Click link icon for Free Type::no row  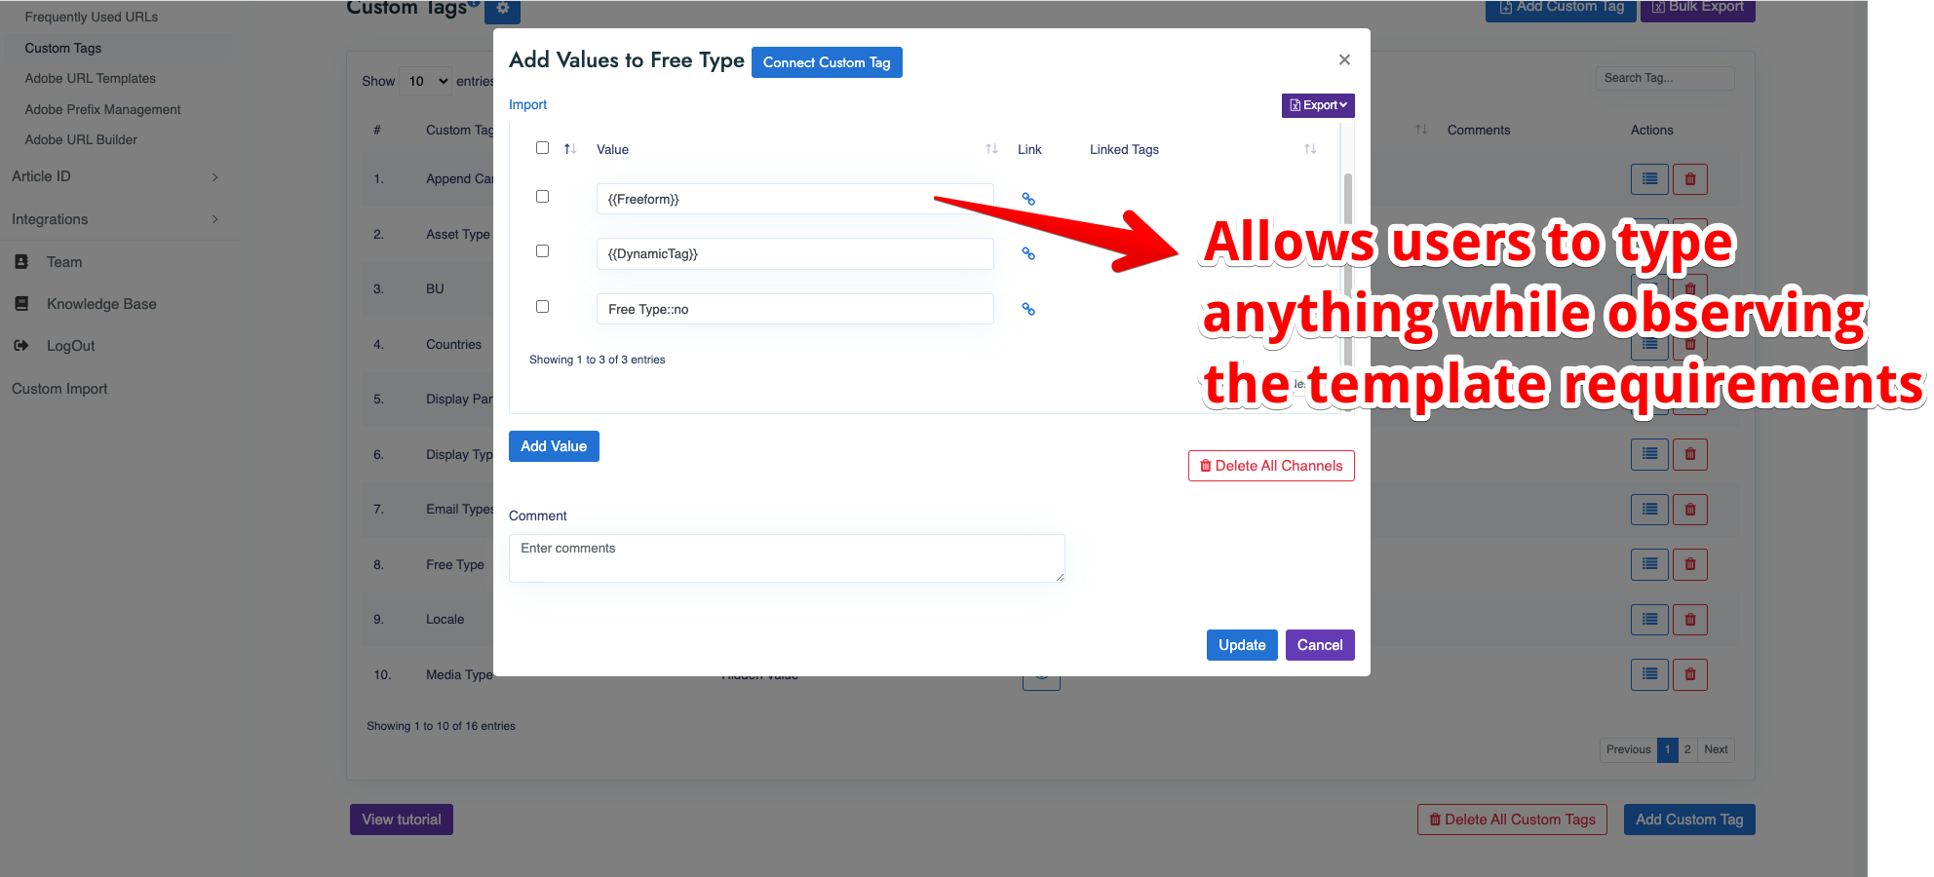1028,309
